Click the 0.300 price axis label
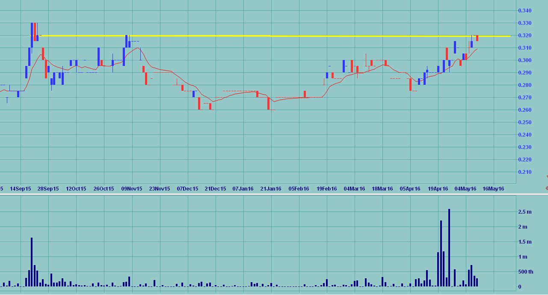The height and width of the screenshot is (295, 548). [524, 60]
